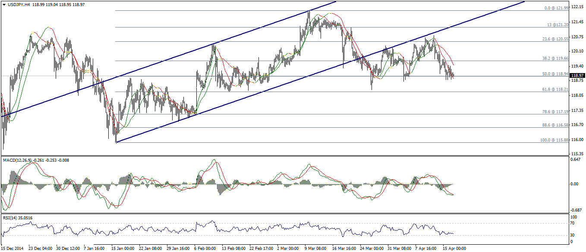The image size is (586, 252).
Task: Click the 119.40 price axis value
Action: 577,66
